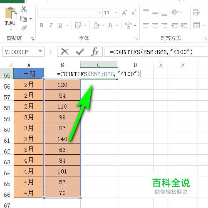Click the phonetic guide wén icon
The height and width of the screenshot is (208, 208).
(x=128, y=25)
